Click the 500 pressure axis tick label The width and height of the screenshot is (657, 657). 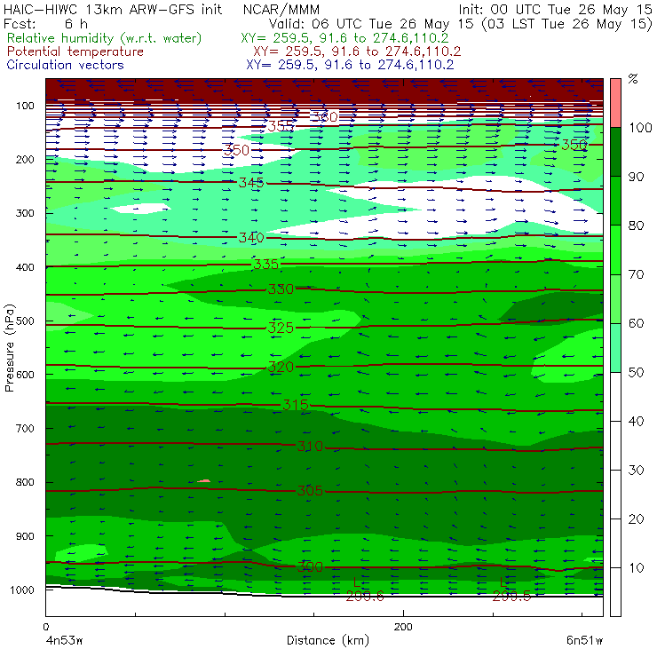[x=25, y=321]
